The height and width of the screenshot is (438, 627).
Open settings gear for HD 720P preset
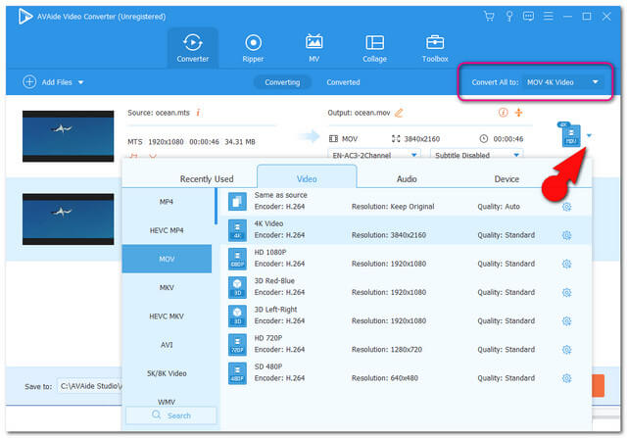click(x=566, y=350)
